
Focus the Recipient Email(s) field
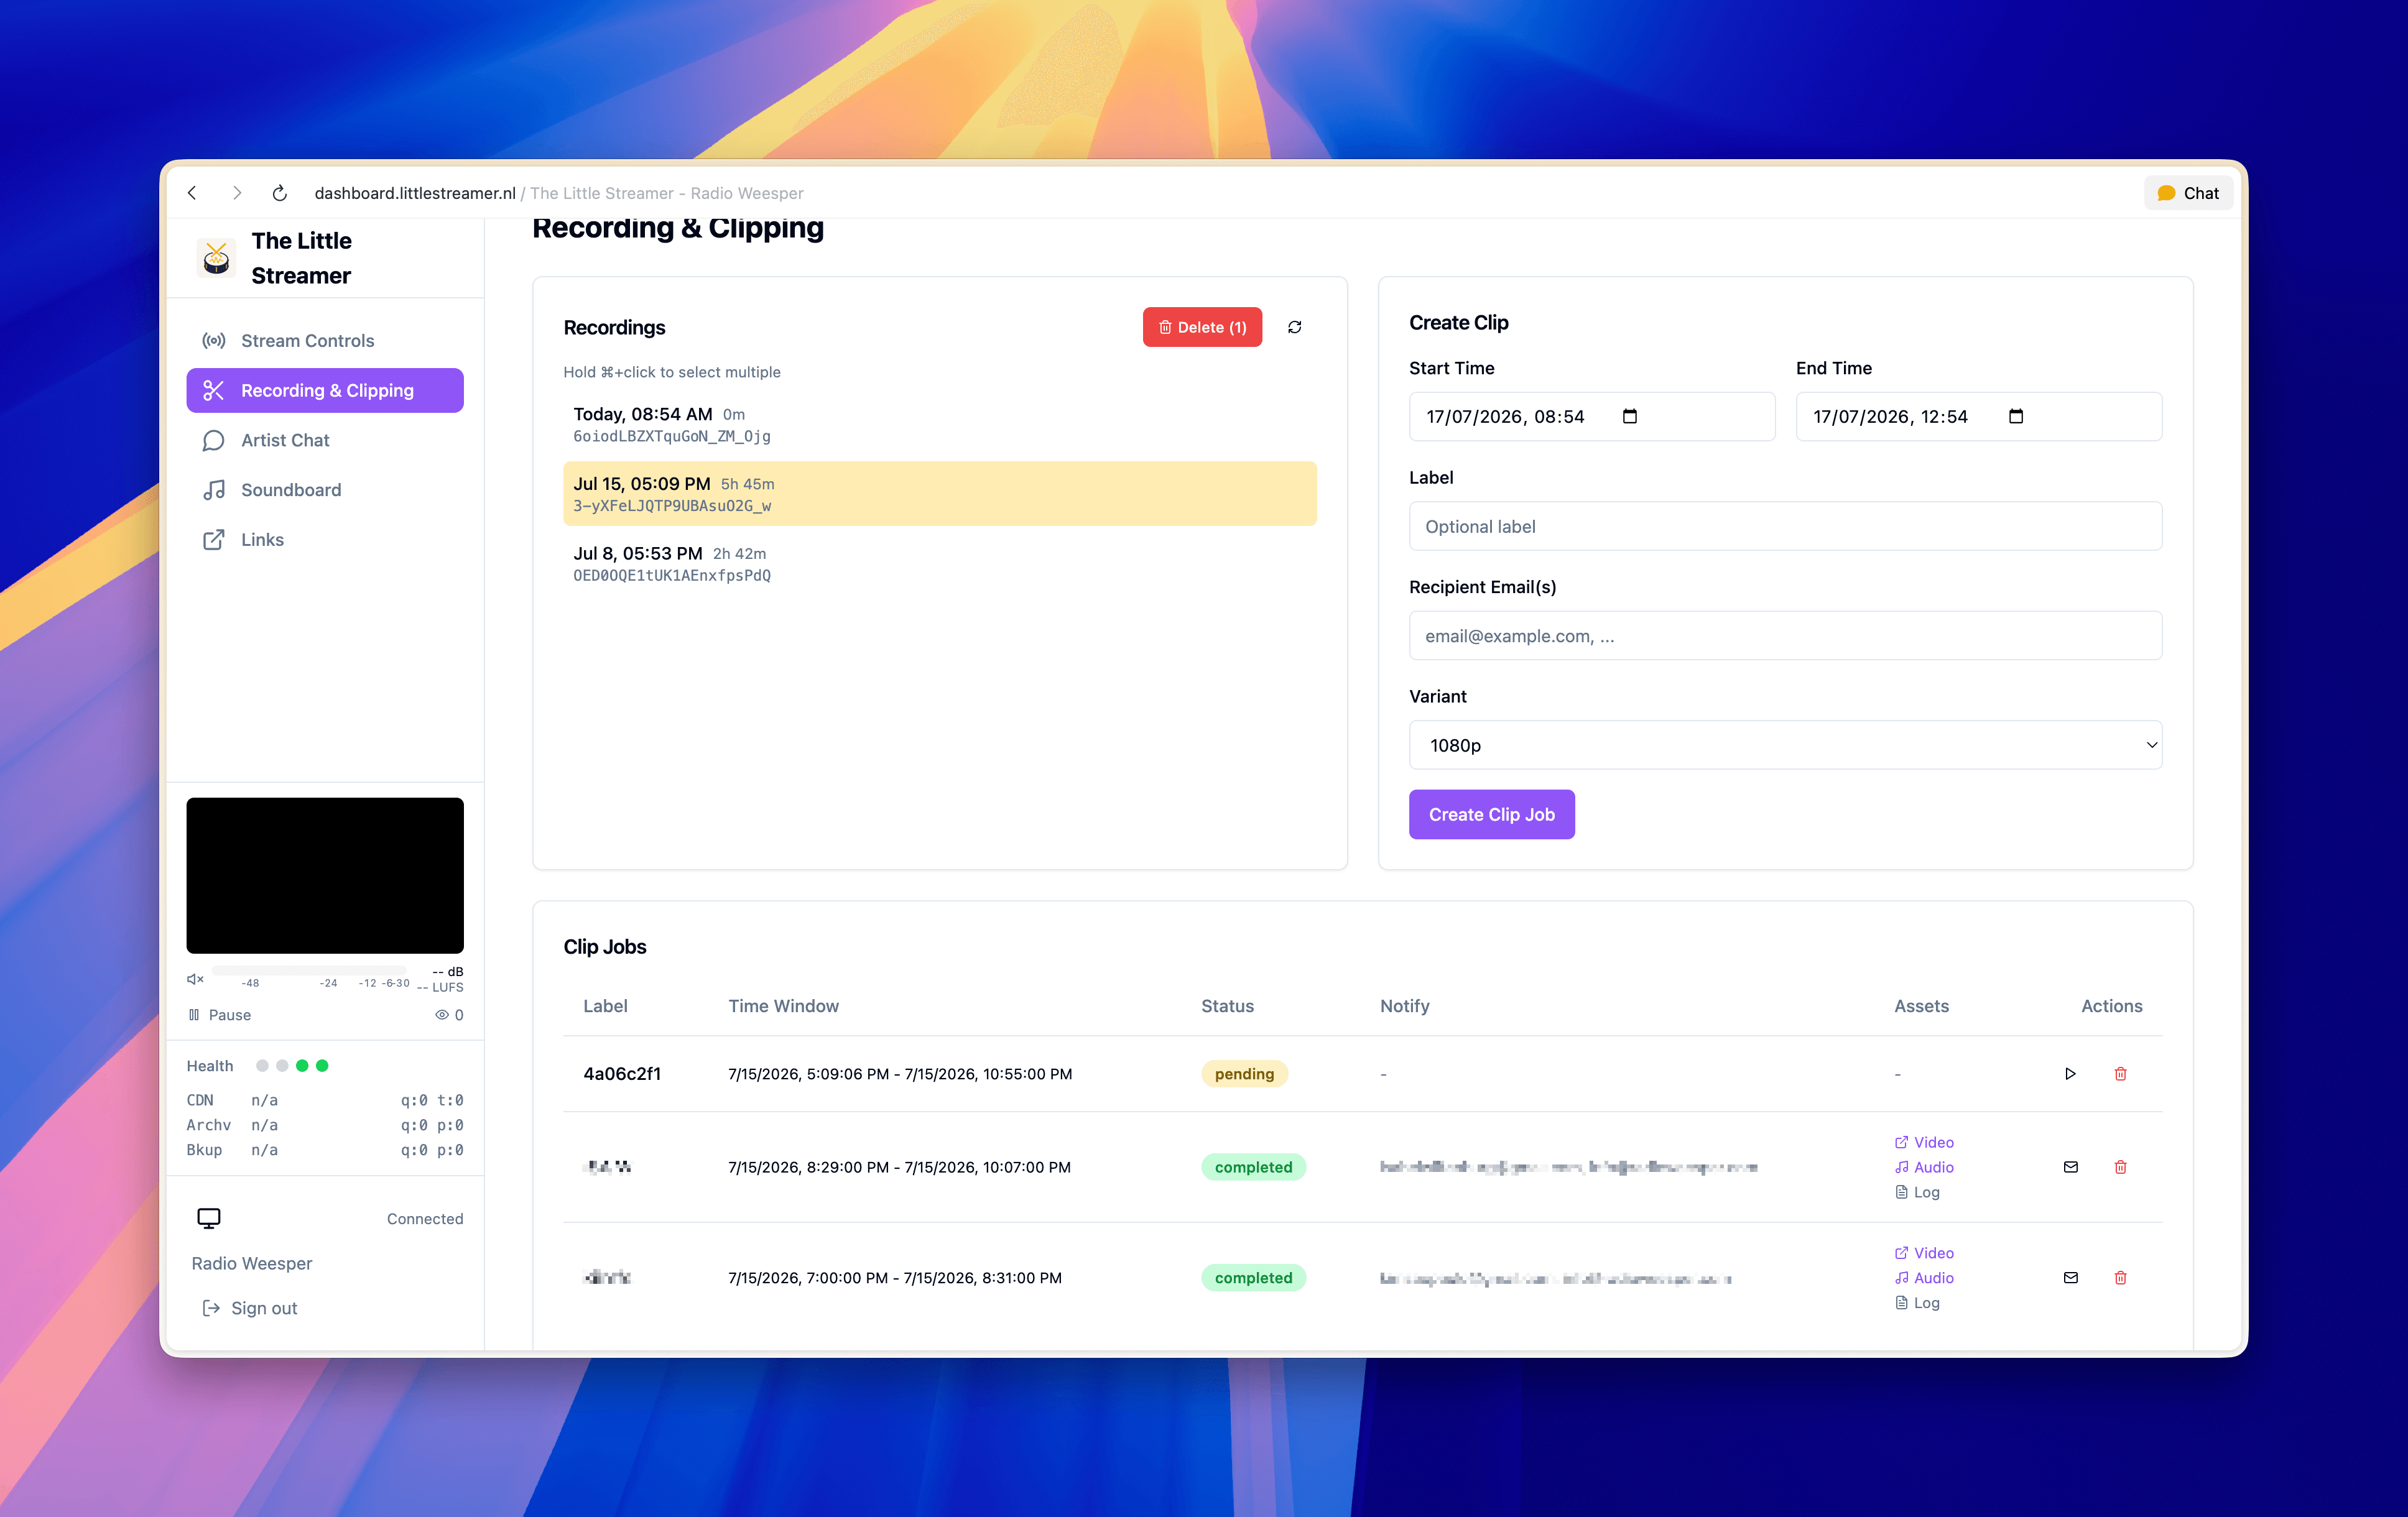tap(1786, 636)
